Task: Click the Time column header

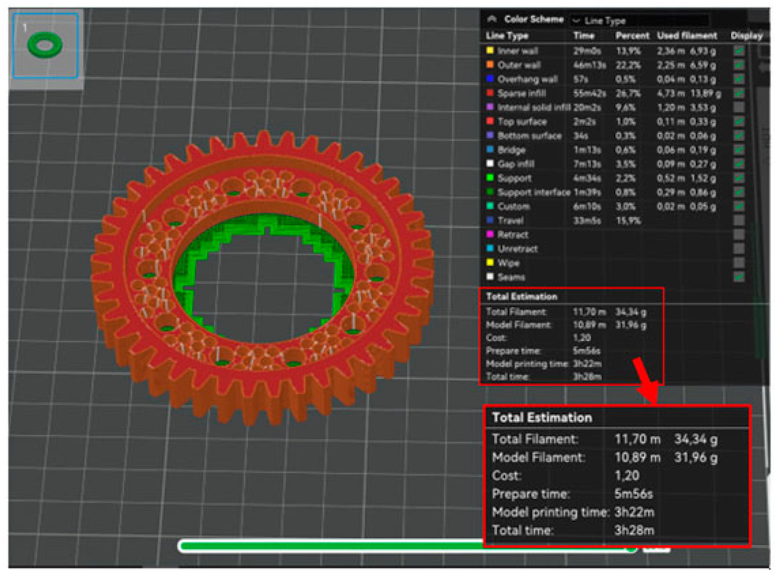Action: (x=584, y=36)
